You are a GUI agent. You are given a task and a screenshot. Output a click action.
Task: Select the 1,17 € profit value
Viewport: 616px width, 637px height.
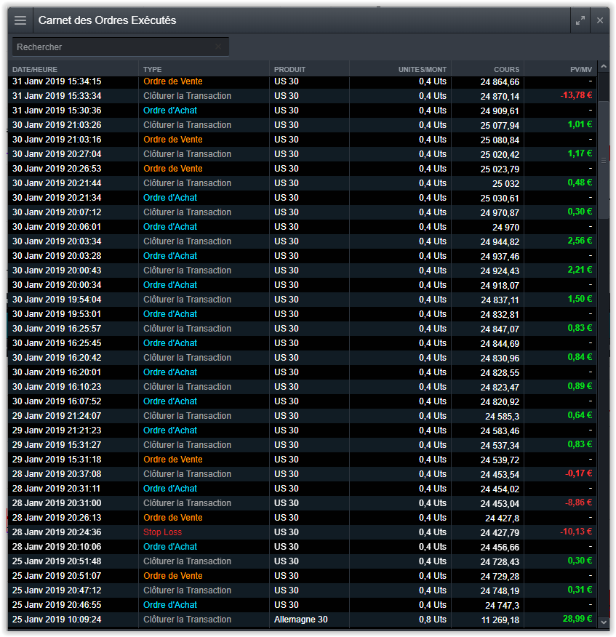pyautogui.click(x=580, y=153)
